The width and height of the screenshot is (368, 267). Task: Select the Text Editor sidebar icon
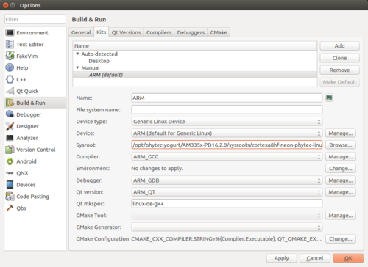pyautogui.click(x=10, y=44)
